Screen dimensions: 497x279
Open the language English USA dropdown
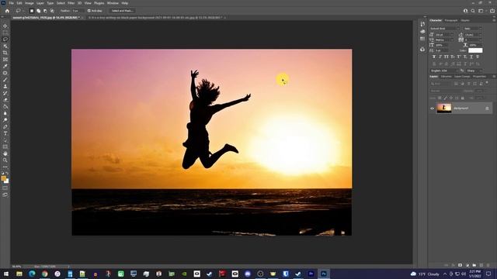[444, 71]
